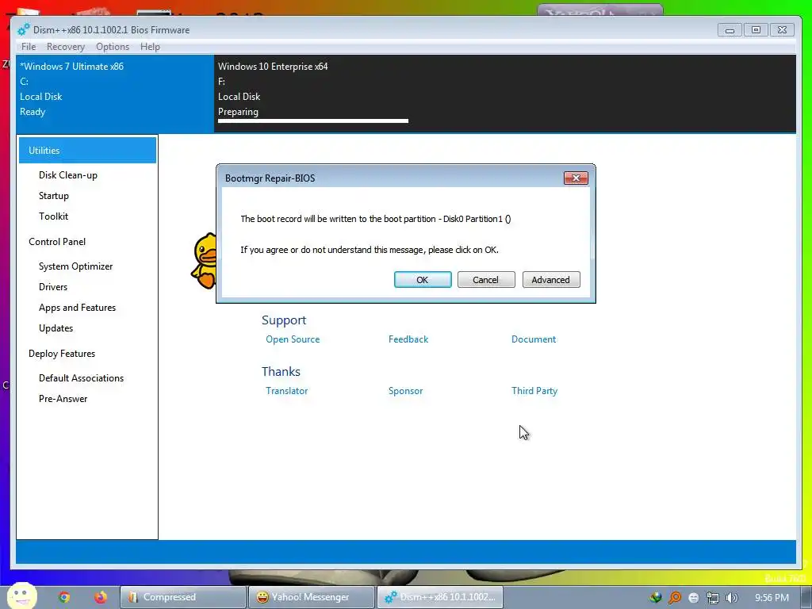Open the Help menu
The width and height of the screenshot is (812, 609).
click(x=150, y=47)
